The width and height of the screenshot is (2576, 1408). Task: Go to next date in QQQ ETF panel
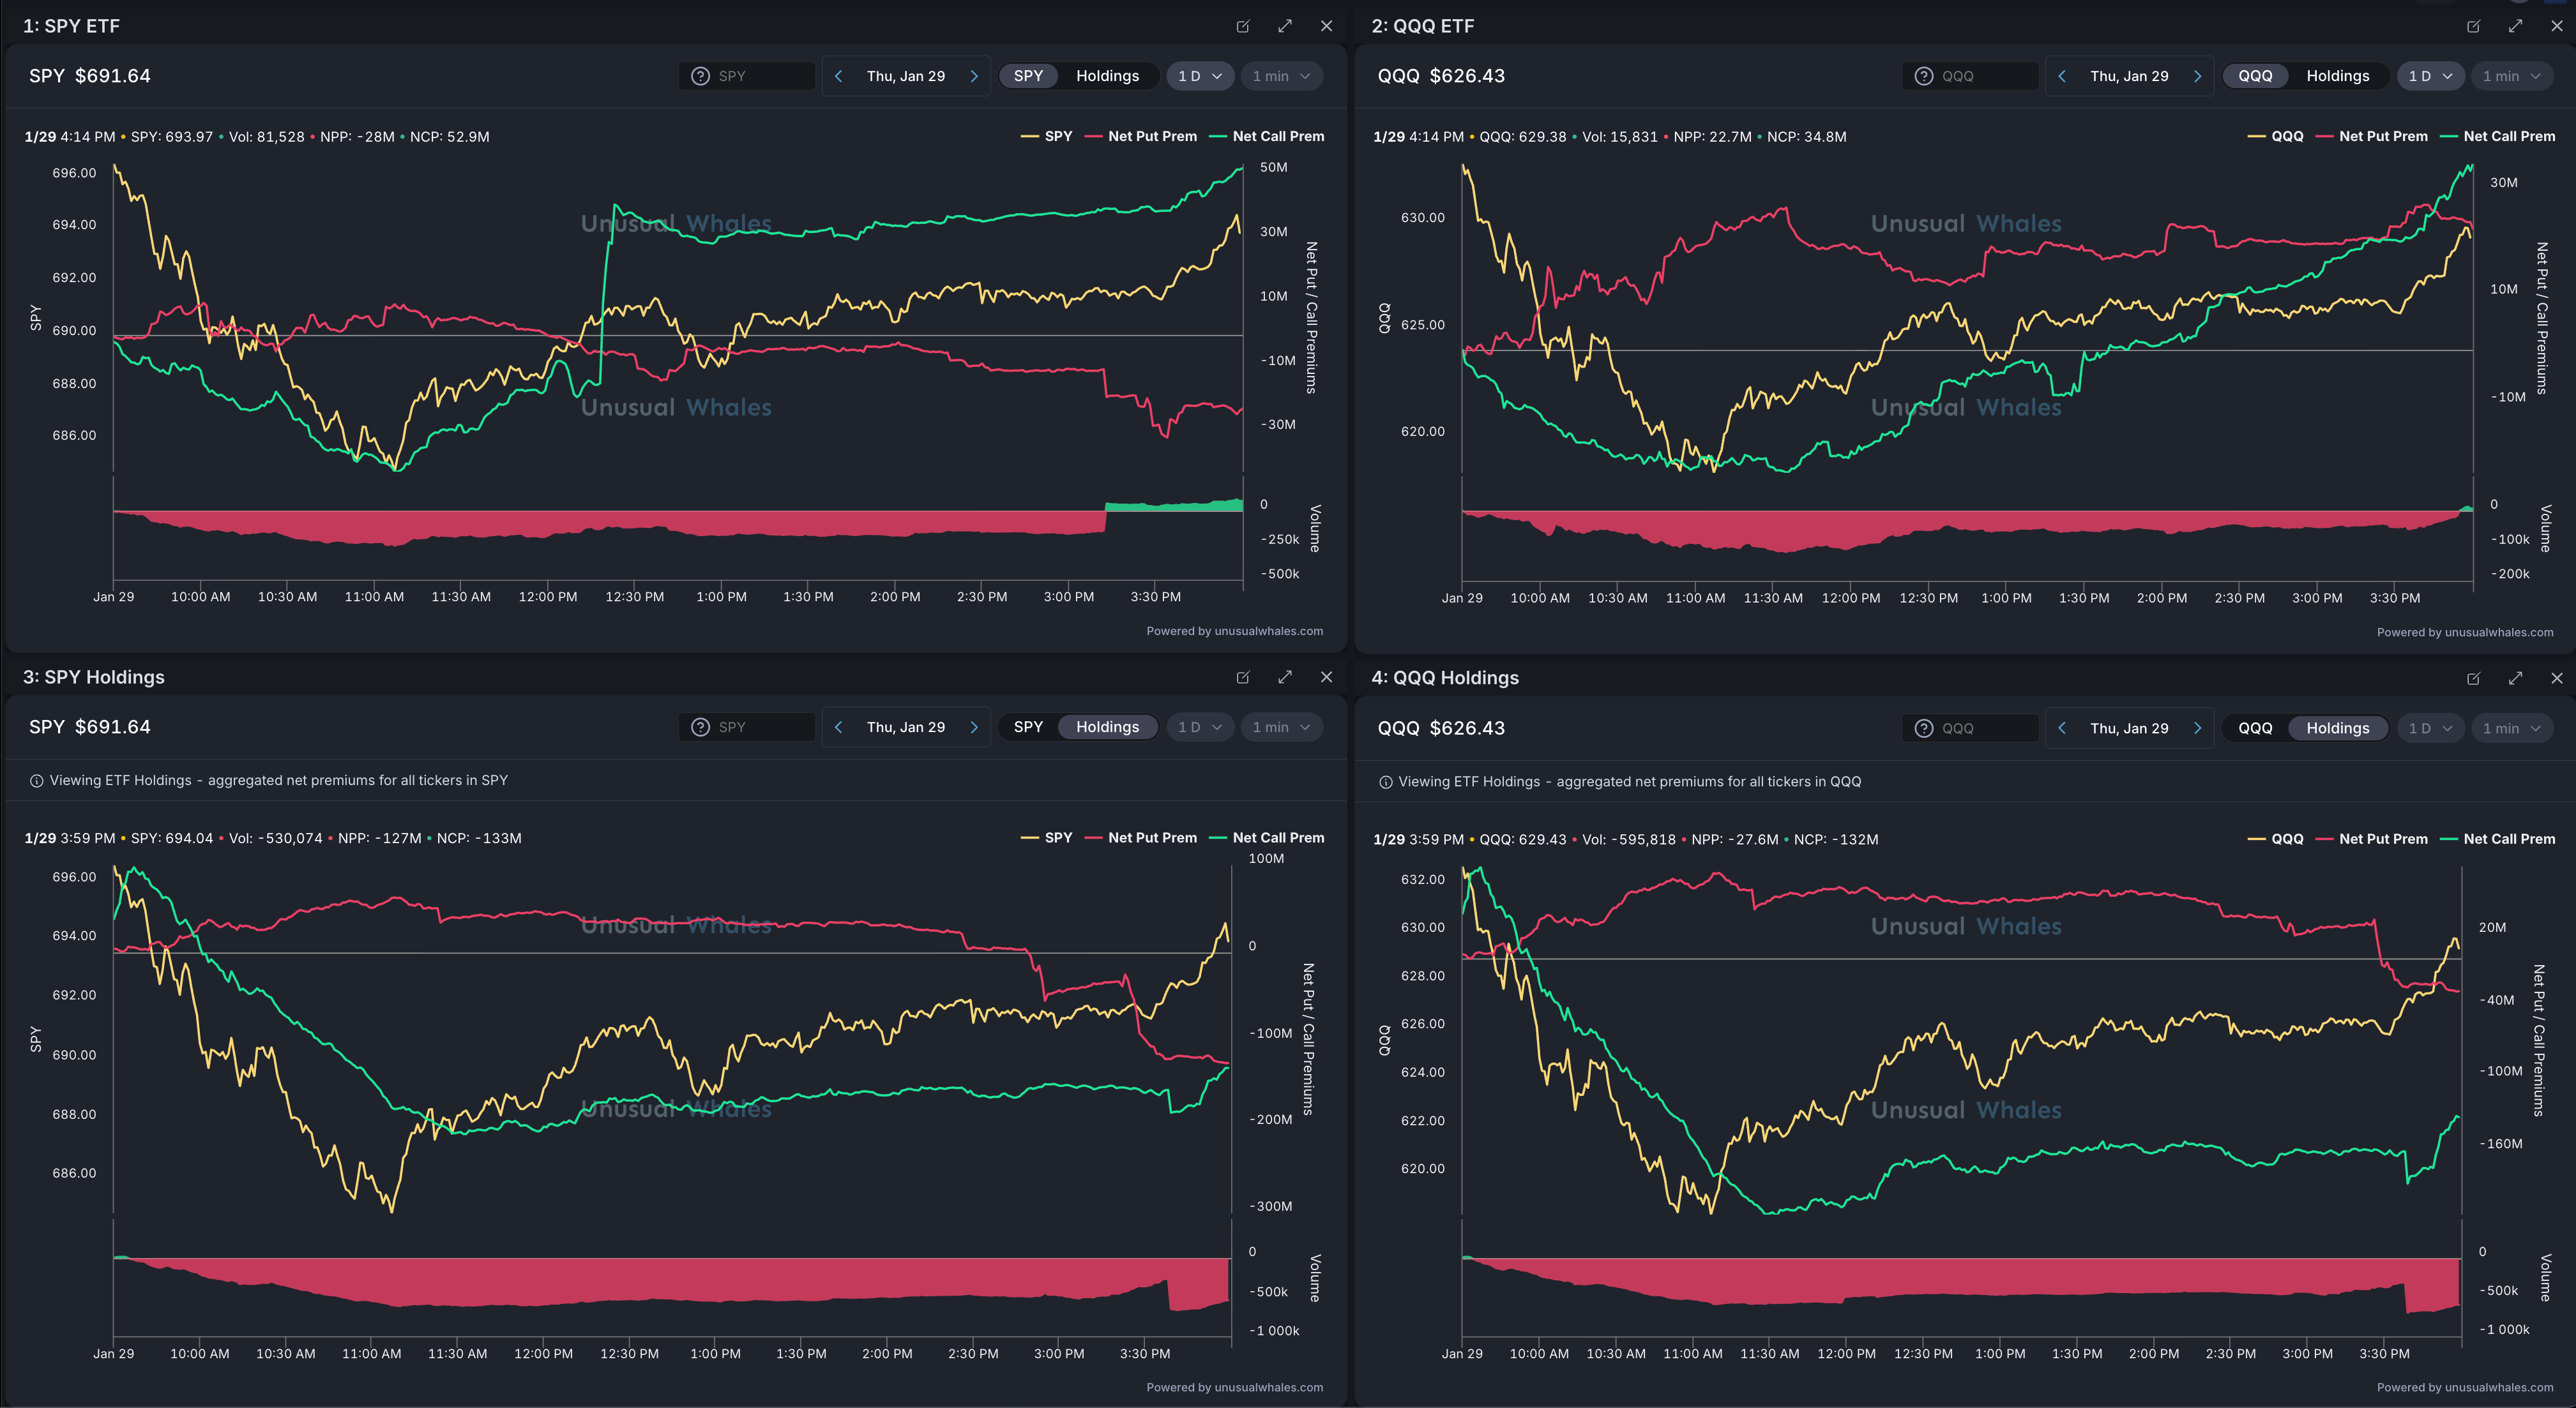pos(2197,76)
